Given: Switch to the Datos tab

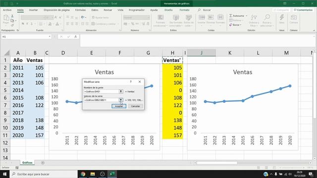Looking at the screenshot, I should click(x=95, y=10).
